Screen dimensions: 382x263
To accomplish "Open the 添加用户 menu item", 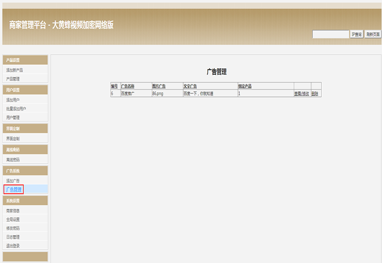I will pyautogui.click(x=13, y=100).
